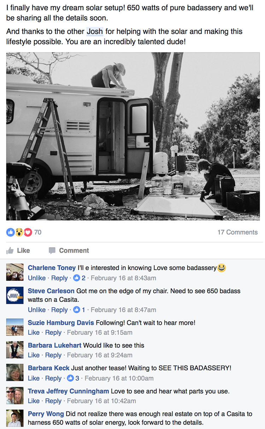Screen dimensions: 265x429
Task: Open the black and white trailer photo
Action: click(133, 137)
